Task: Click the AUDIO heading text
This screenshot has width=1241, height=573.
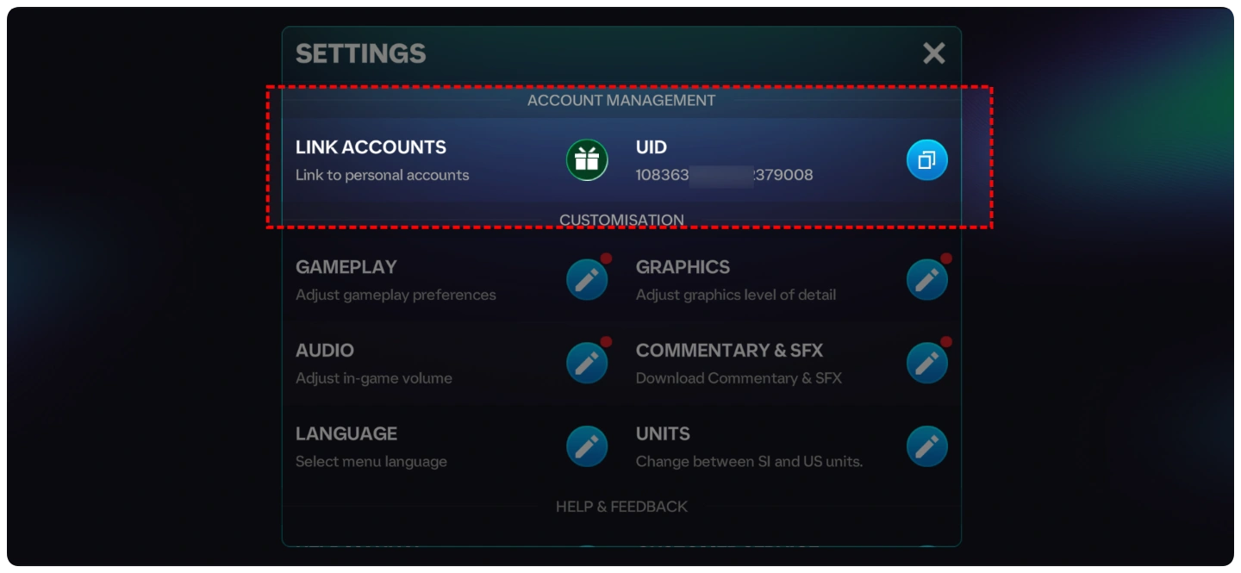Action: pyautogui.click(x=325, y=351)
